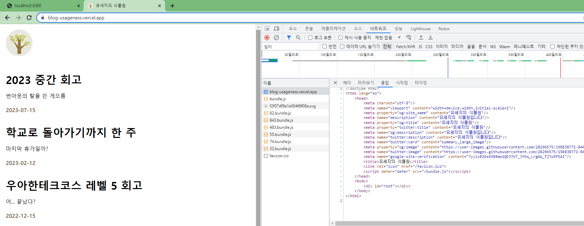Click the 이름 column header
Screen dimensions: 584x226
point(295,83)
